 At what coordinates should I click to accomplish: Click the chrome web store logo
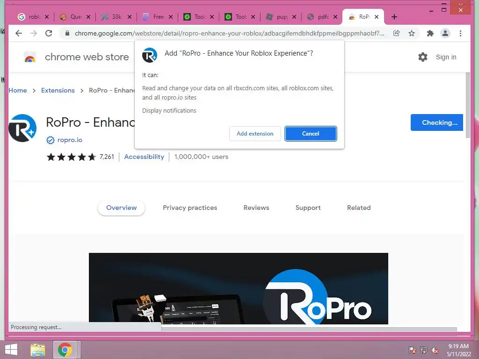(30, 57)
